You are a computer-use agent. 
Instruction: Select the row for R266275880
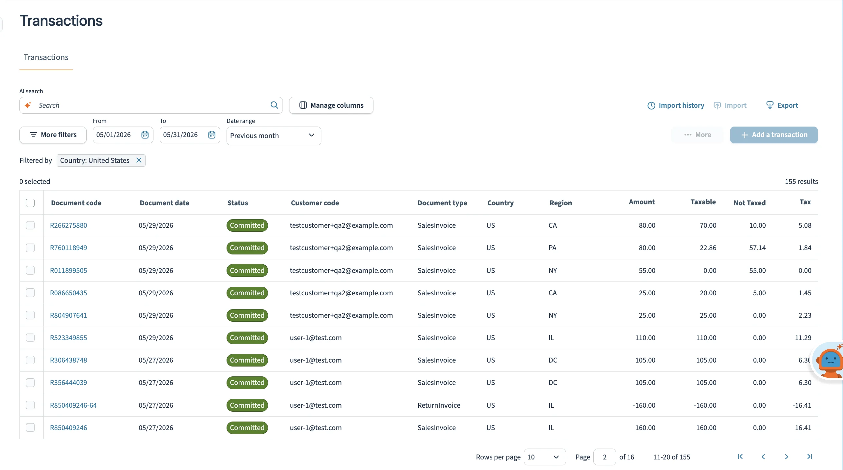click(30, 225)
